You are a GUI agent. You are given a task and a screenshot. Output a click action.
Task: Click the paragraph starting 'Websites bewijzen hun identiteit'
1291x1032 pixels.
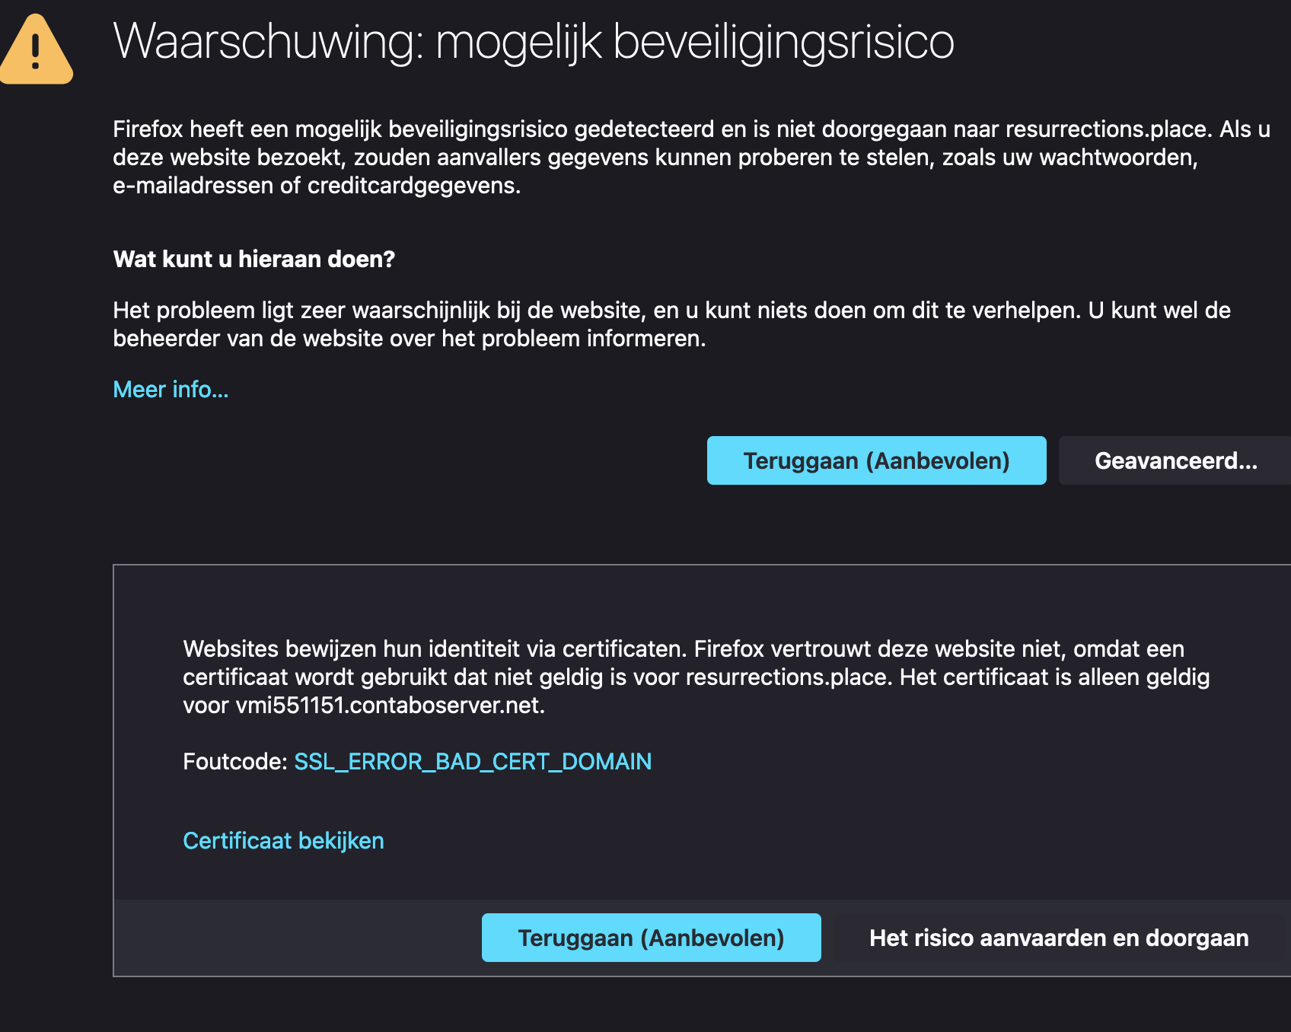(696, 677)
